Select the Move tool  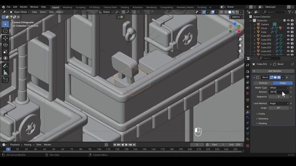tap(5, 38)
